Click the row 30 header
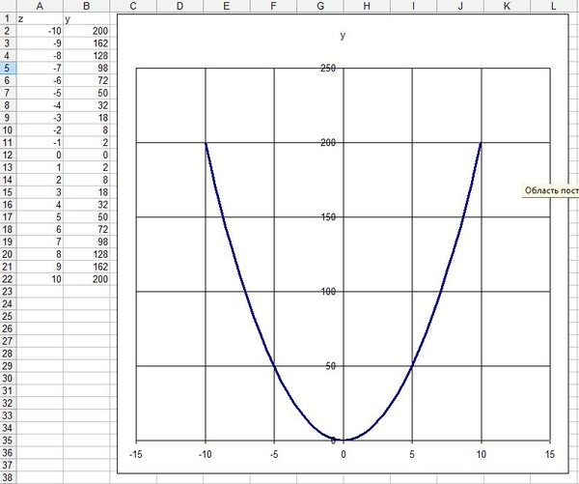The width and height of the screenshot is (579, 484). (x=8, y=378)
